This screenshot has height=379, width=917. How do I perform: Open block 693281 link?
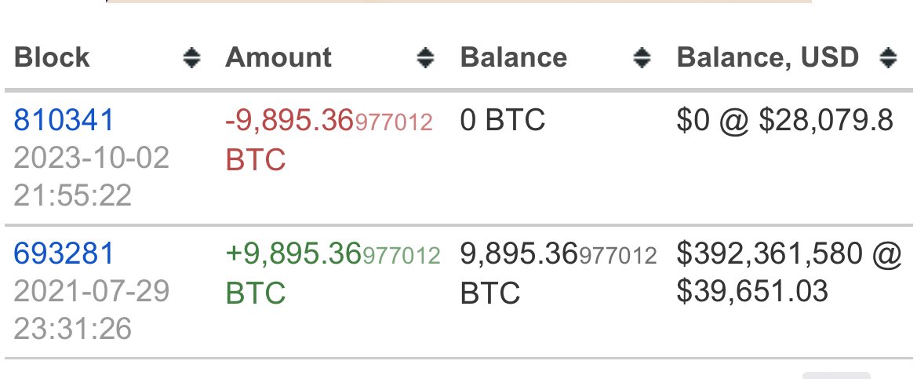64,254
